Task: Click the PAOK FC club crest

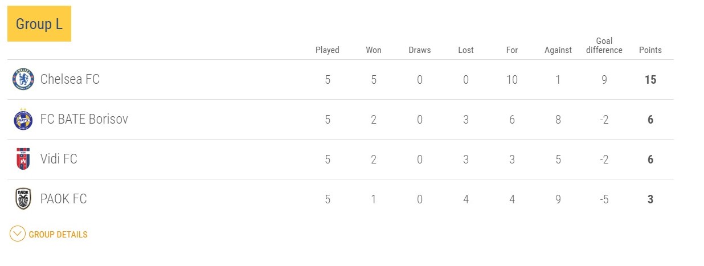Action: click(x=23, y=199)
